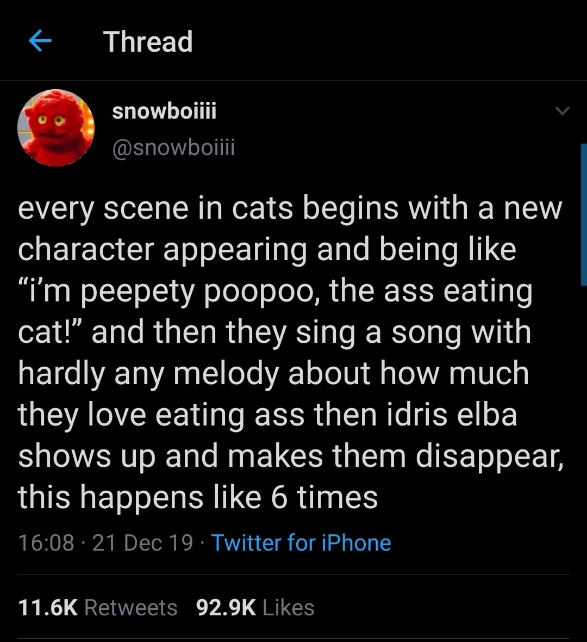Go back using the left arrow
Screen dimensions: 587x642
(40, 41)
